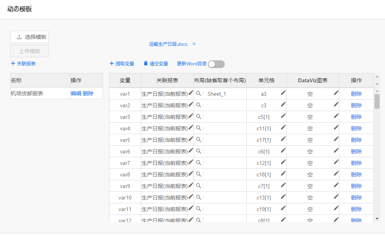Remove uploaded file 运输生产日报.docx
The image size is (385, 246).
tap(194, 44)
